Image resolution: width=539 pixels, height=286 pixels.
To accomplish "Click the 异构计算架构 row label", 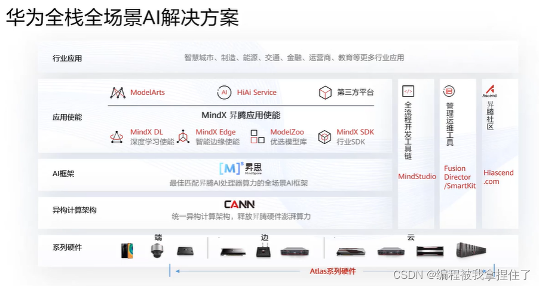I will pos(75,210).
